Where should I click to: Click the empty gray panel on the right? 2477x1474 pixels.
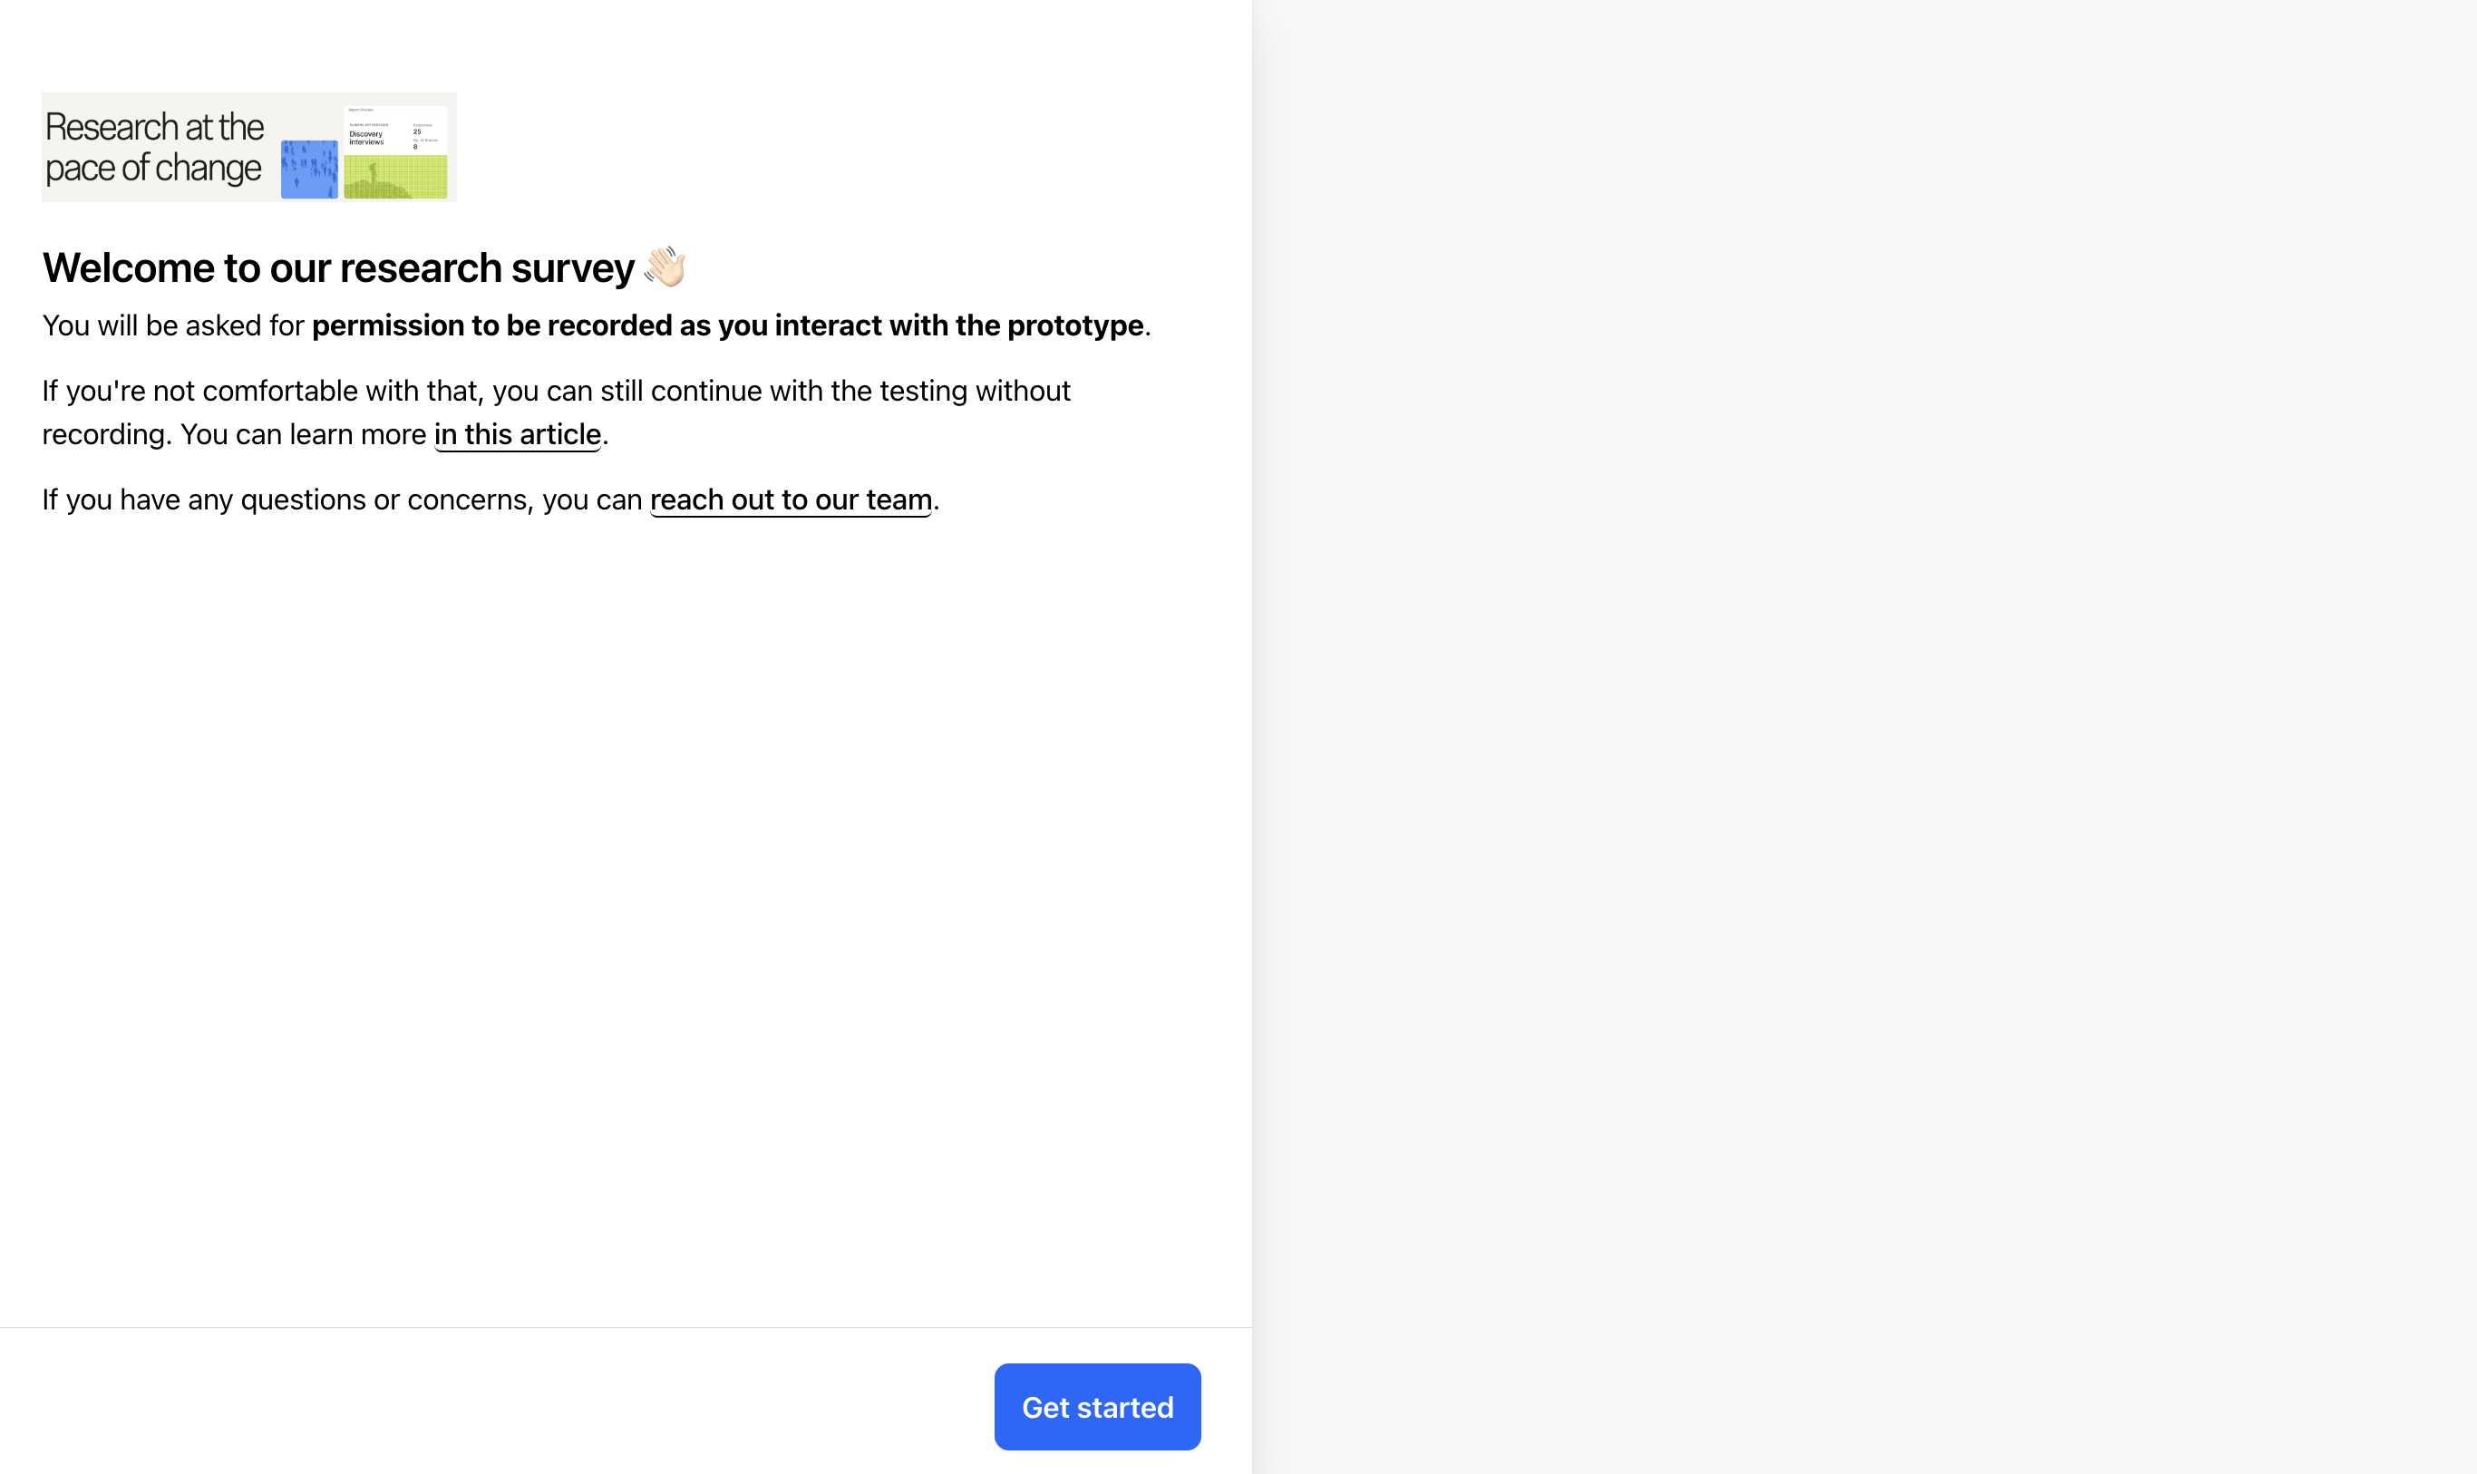click(x=1863, y=737)
